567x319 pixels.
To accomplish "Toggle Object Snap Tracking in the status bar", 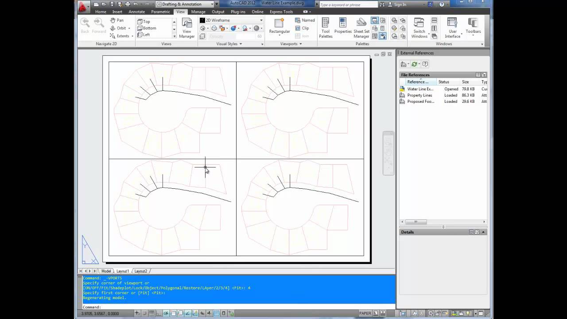I will [x=187, y=313].
